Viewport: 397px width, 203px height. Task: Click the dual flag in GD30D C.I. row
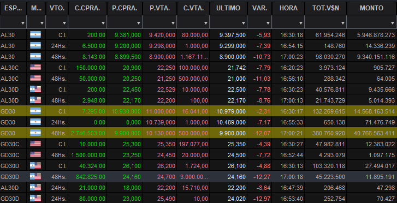pyautogui.click(x=35, y=165)
